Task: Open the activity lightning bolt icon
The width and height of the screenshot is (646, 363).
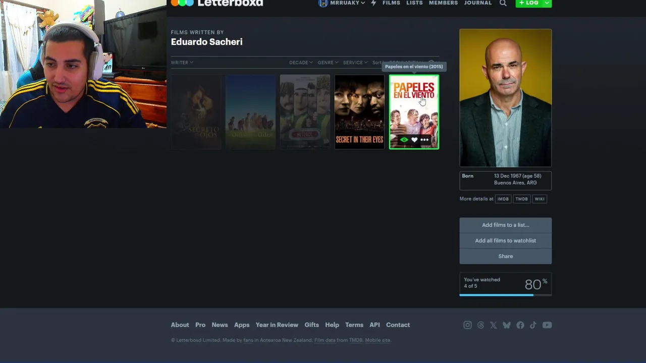Action: tap(373, 3)
